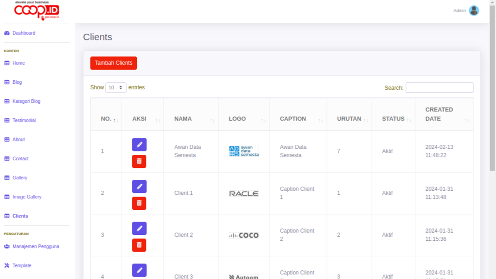The width and height of the screenshot is (496, 279).
Task: Go to Dashboard in the sidebar
Action: [24, 33]
